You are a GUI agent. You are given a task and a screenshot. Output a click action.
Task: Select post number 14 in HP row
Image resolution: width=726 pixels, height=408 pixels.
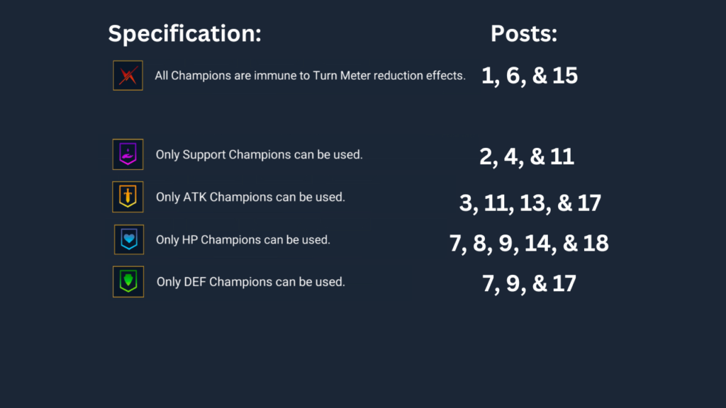coord(540,244)
